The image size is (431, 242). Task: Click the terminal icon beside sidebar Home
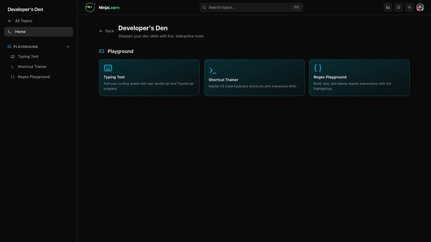click(10, 32)
